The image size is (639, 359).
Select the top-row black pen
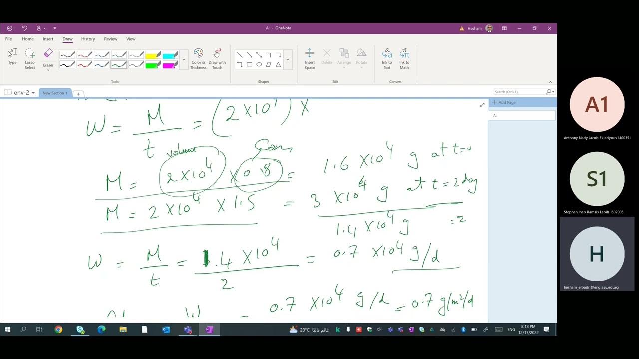click(x=67, y=55)
